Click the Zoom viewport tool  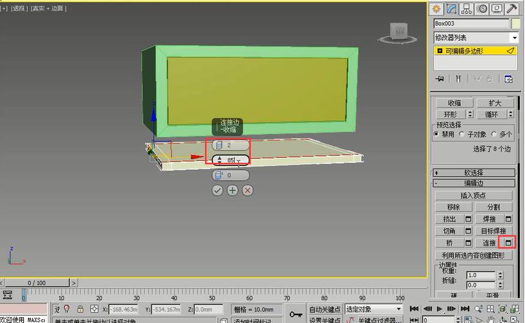pyautogui.click(x=479, y=309)
